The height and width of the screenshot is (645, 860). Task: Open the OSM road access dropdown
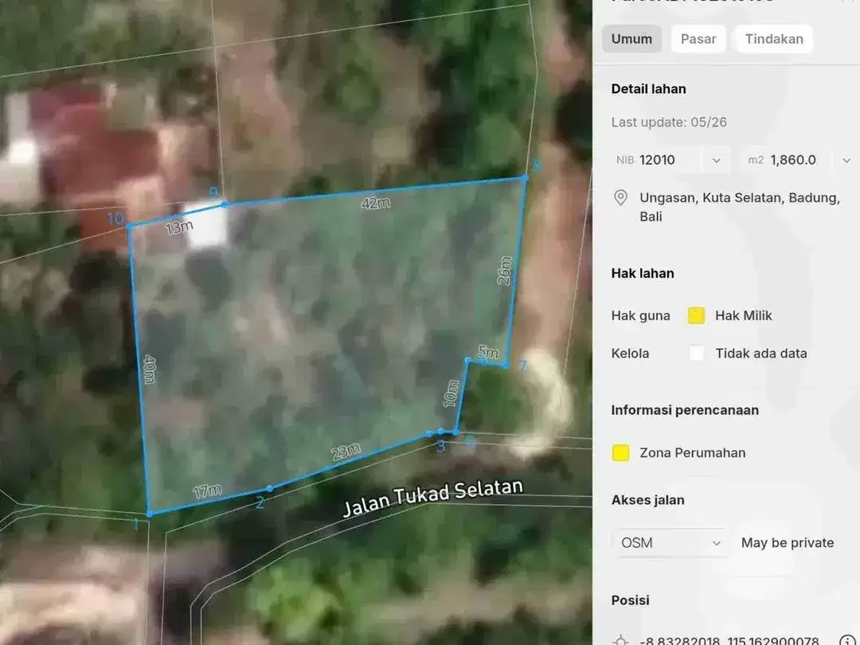point(670,542)
